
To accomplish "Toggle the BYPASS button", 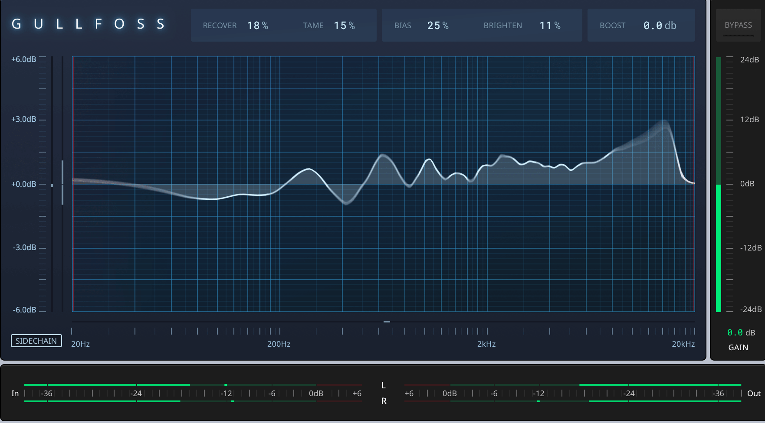I will click(x=738, y=25).
